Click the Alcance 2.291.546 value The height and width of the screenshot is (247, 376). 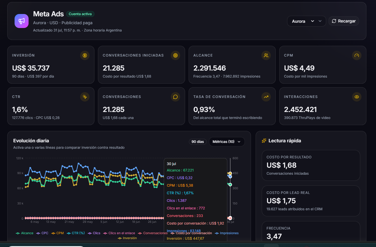(210, 68)
